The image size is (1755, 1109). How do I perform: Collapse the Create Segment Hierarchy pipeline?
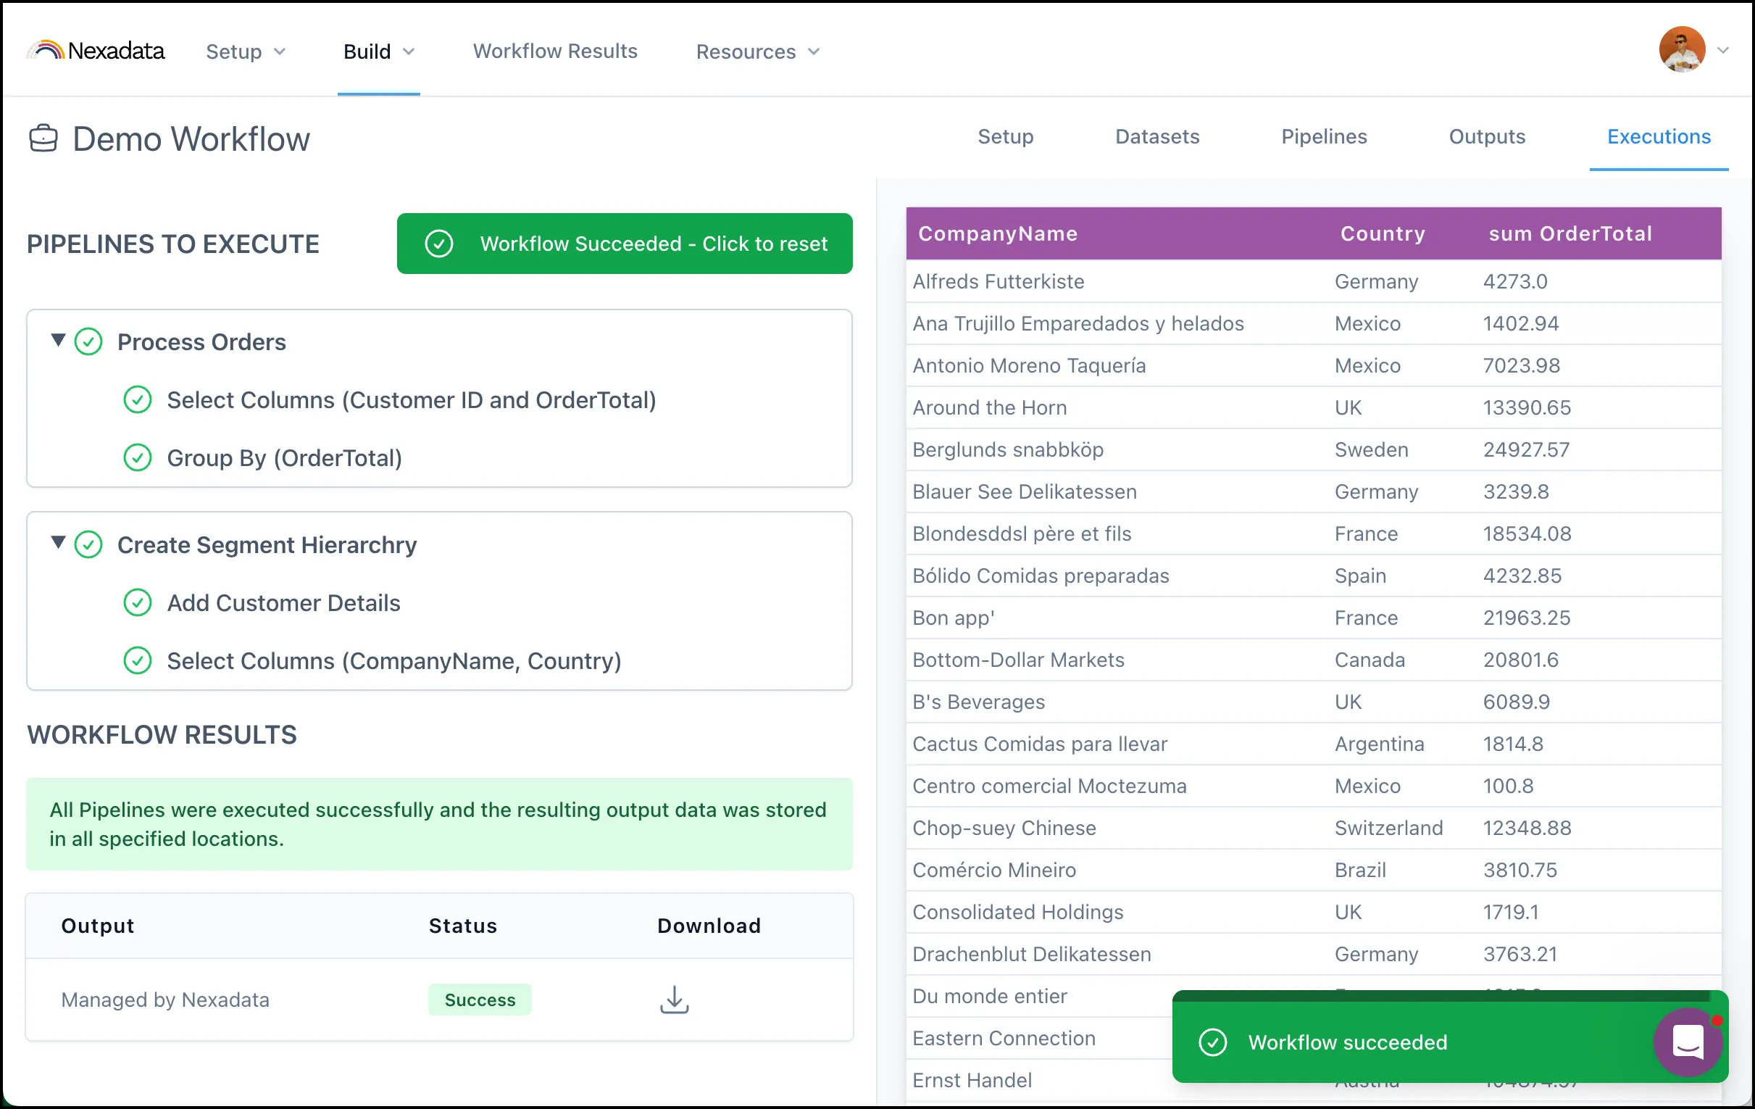coord(58,542)
